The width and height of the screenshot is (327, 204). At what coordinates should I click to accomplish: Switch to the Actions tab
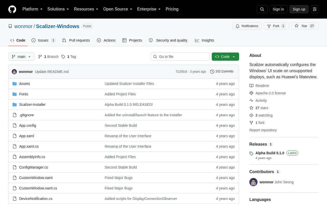(106, 40)
